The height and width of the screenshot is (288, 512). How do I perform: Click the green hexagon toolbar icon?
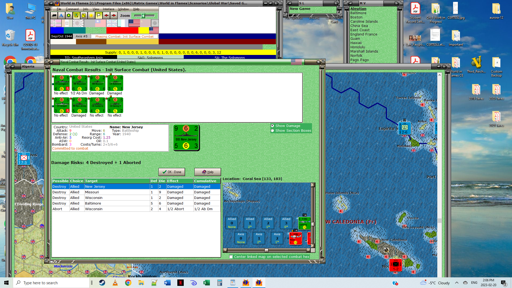click(69, 15)
